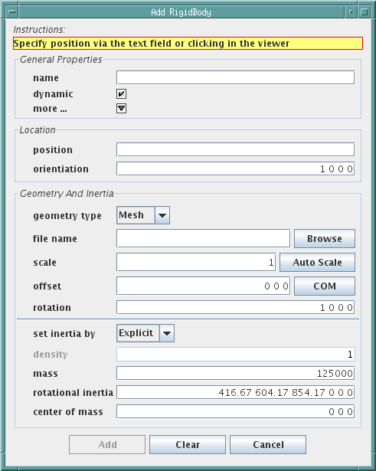The width and height of the screenshot is (376, 471).
Task: Maximize the Add RigidBody window
Action: (x=364, y=12)
